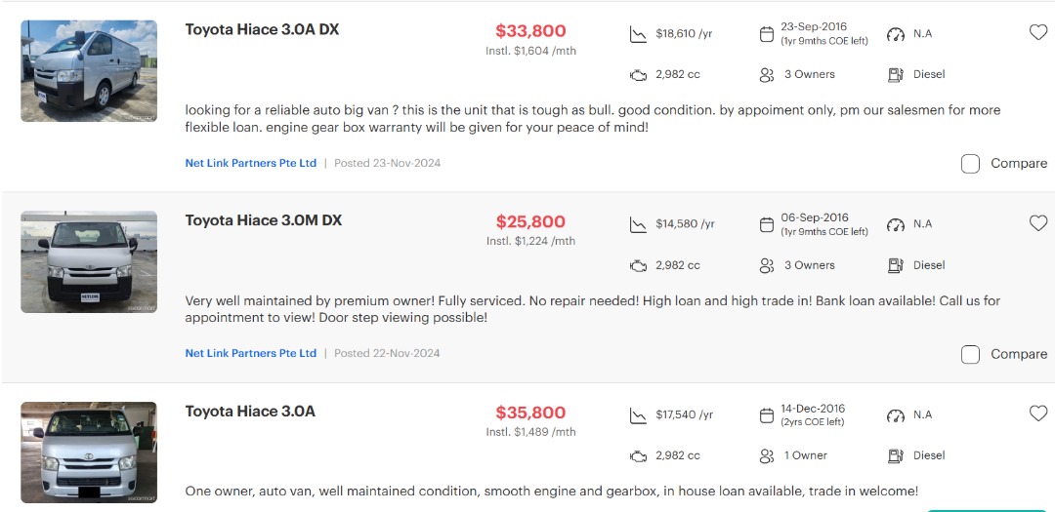Click depreciation chart icon beside $18,610 /yr
The height and width of the screenshot is (512, 1055).
click(x=638, y=34)
